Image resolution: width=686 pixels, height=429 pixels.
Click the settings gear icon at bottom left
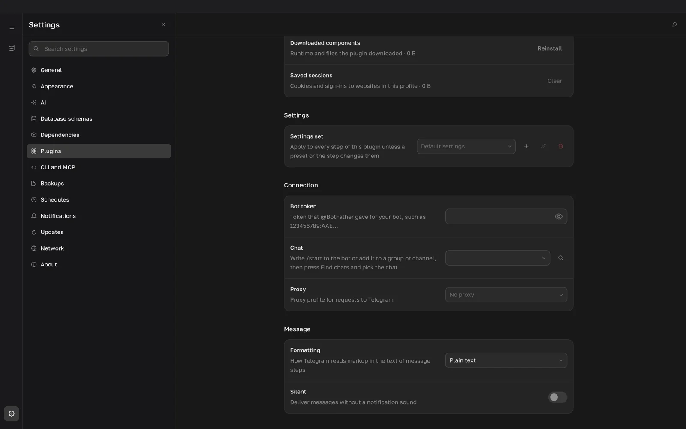point(12,414)
